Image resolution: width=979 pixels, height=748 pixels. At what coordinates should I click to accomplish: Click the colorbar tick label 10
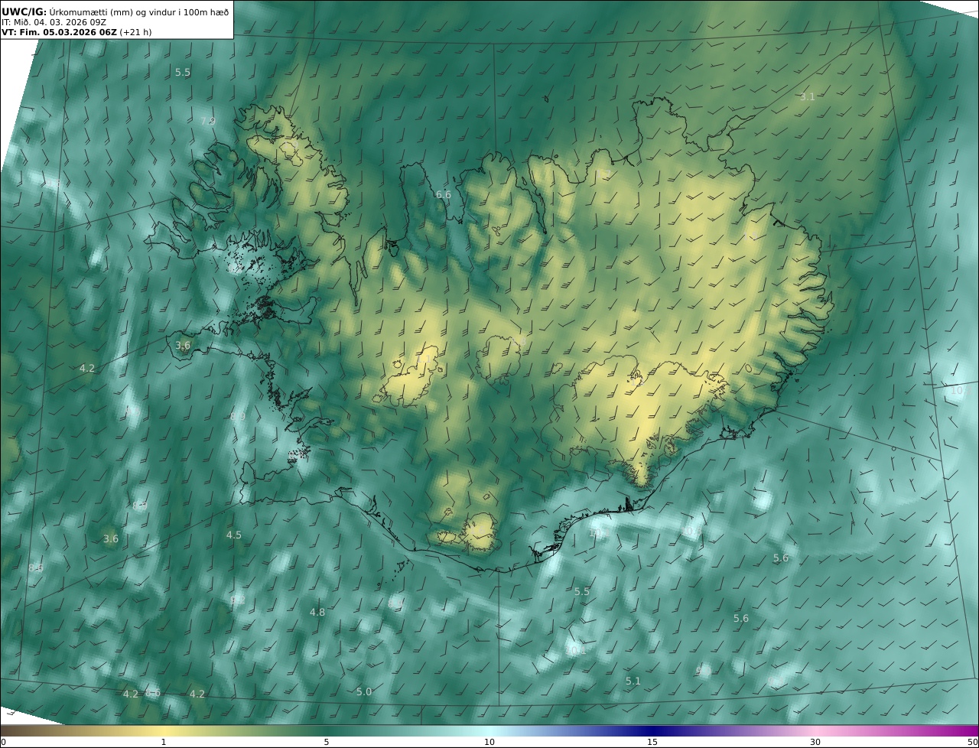489,742
